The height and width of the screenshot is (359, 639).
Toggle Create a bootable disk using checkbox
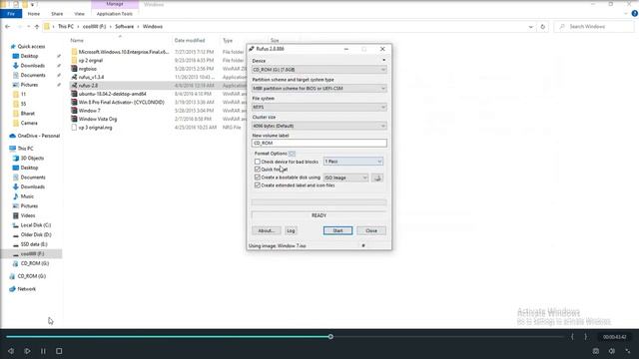(258, 178)
